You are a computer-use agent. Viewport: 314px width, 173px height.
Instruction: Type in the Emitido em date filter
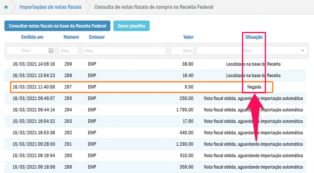(x=27, y=51)
